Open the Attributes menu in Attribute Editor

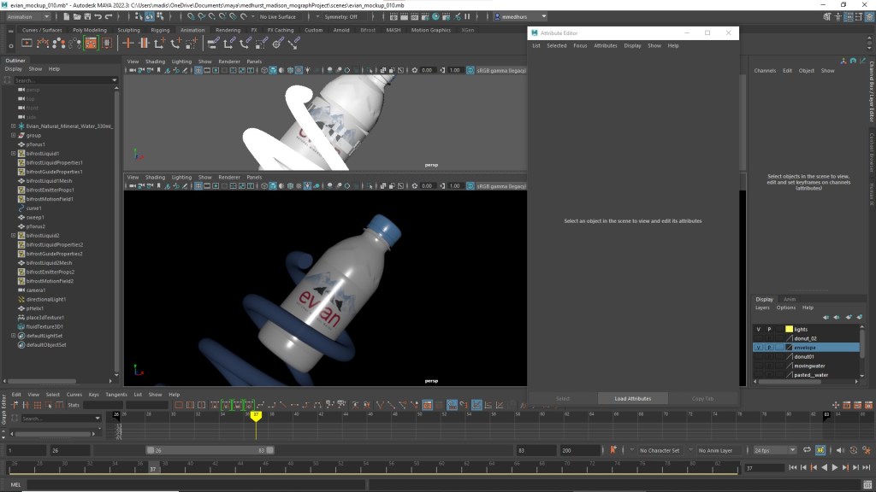(605, 45)
